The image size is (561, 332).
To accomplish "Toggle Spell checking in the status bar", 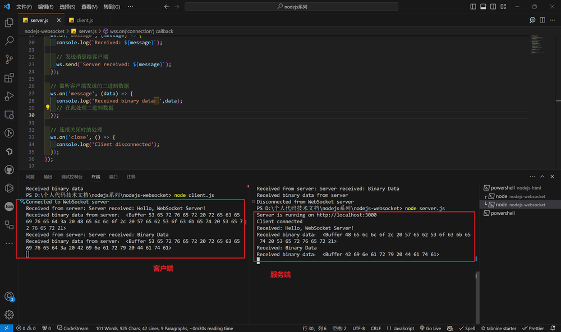I will click(x=467, y=328).
